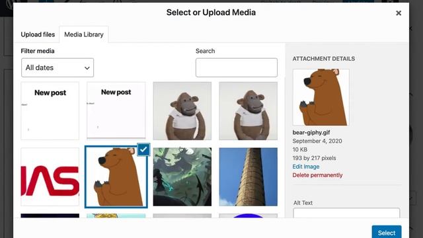
Task: Select the first New post thumbnail
Action: coord(50,111)
